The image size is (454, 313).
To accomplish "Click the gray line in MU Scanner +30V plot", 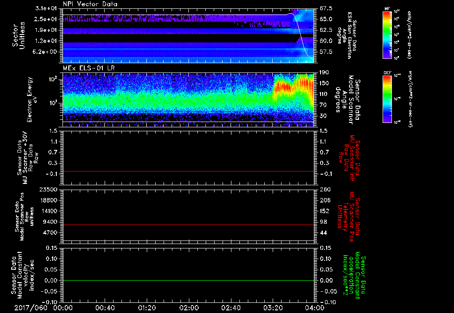I will (188, 171).
